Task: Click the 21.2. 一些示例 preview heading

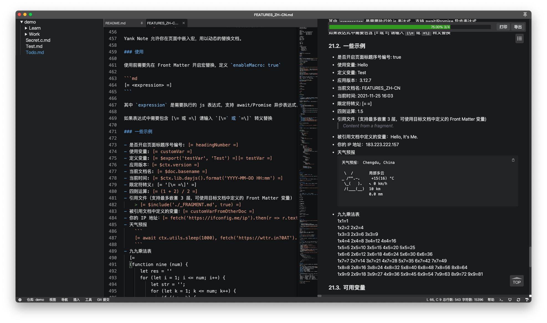Action: click(x=347, y=46)
